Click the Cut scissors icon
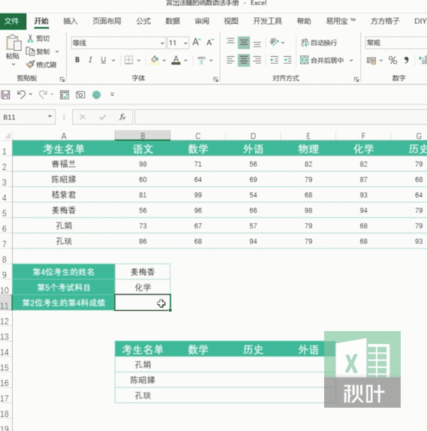This screenshot has width=427, height=431. pos(30,38)
